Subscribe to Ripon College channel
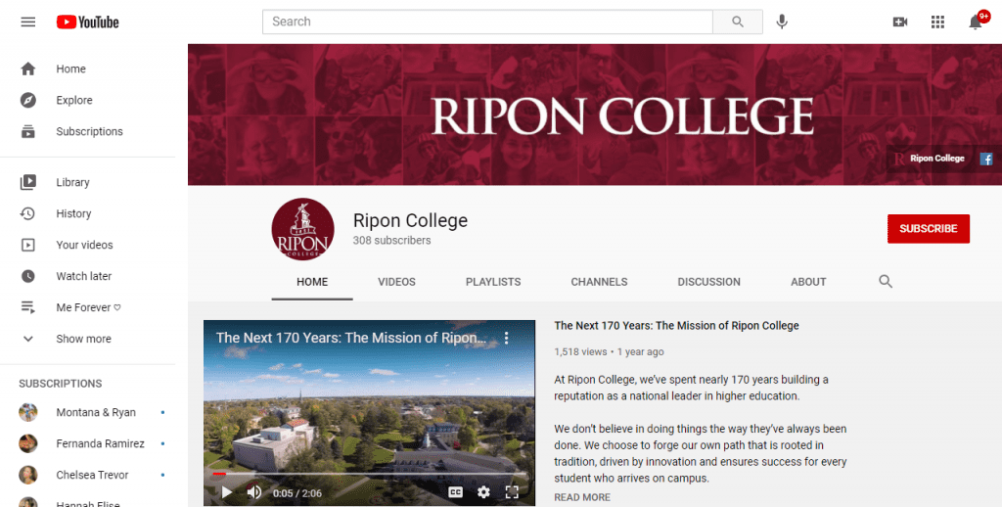The image size is (1002, 507). click(x=928, y=229)
